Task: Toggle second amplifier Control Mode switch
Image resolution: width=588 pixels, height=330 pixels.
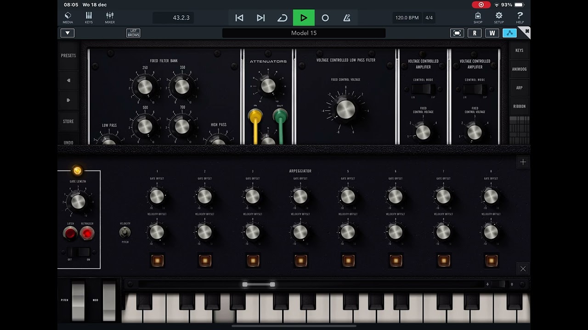Action: (475, 89)
